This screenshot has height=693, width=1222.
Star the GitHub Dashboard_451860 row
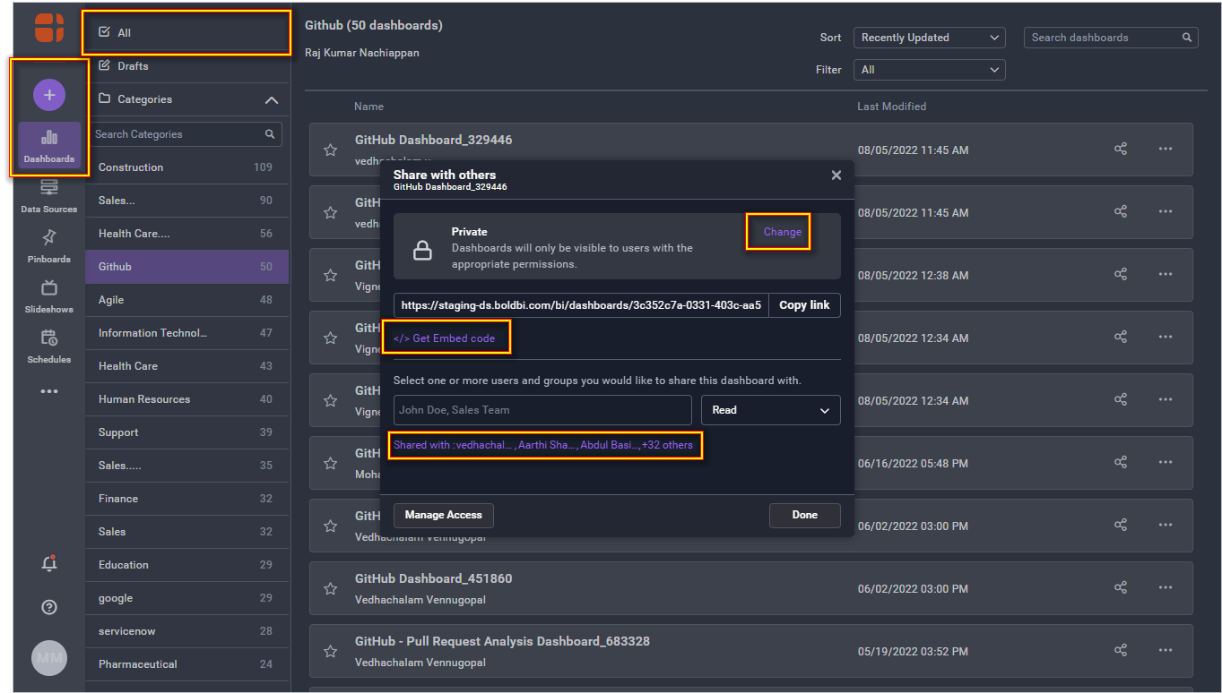tap(330, 589)
